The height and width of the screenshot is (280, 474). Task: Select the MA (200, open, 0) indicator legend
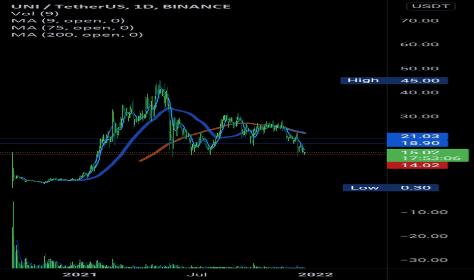click(x=77, y=35)
